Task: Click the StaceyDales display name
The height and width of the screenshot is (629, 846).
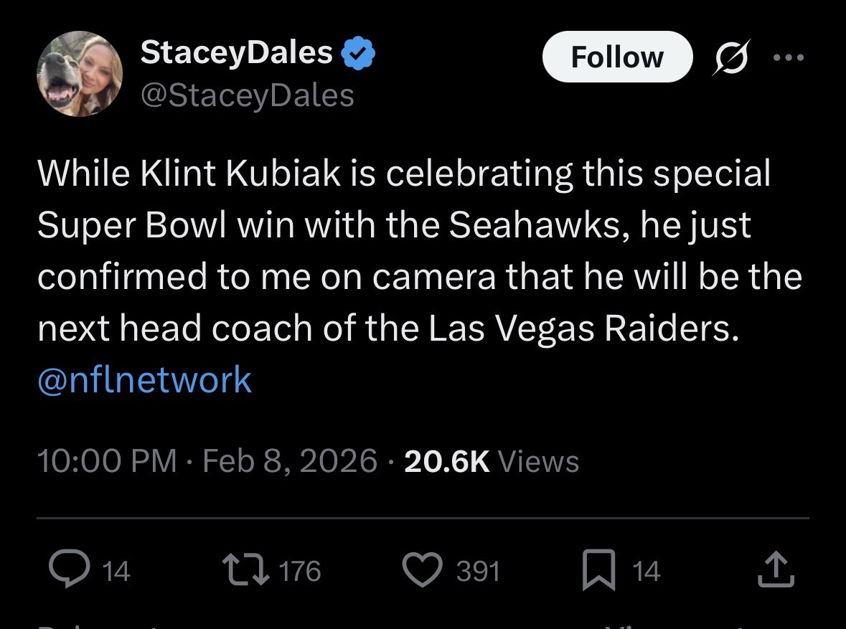Action: pos(237,52)
